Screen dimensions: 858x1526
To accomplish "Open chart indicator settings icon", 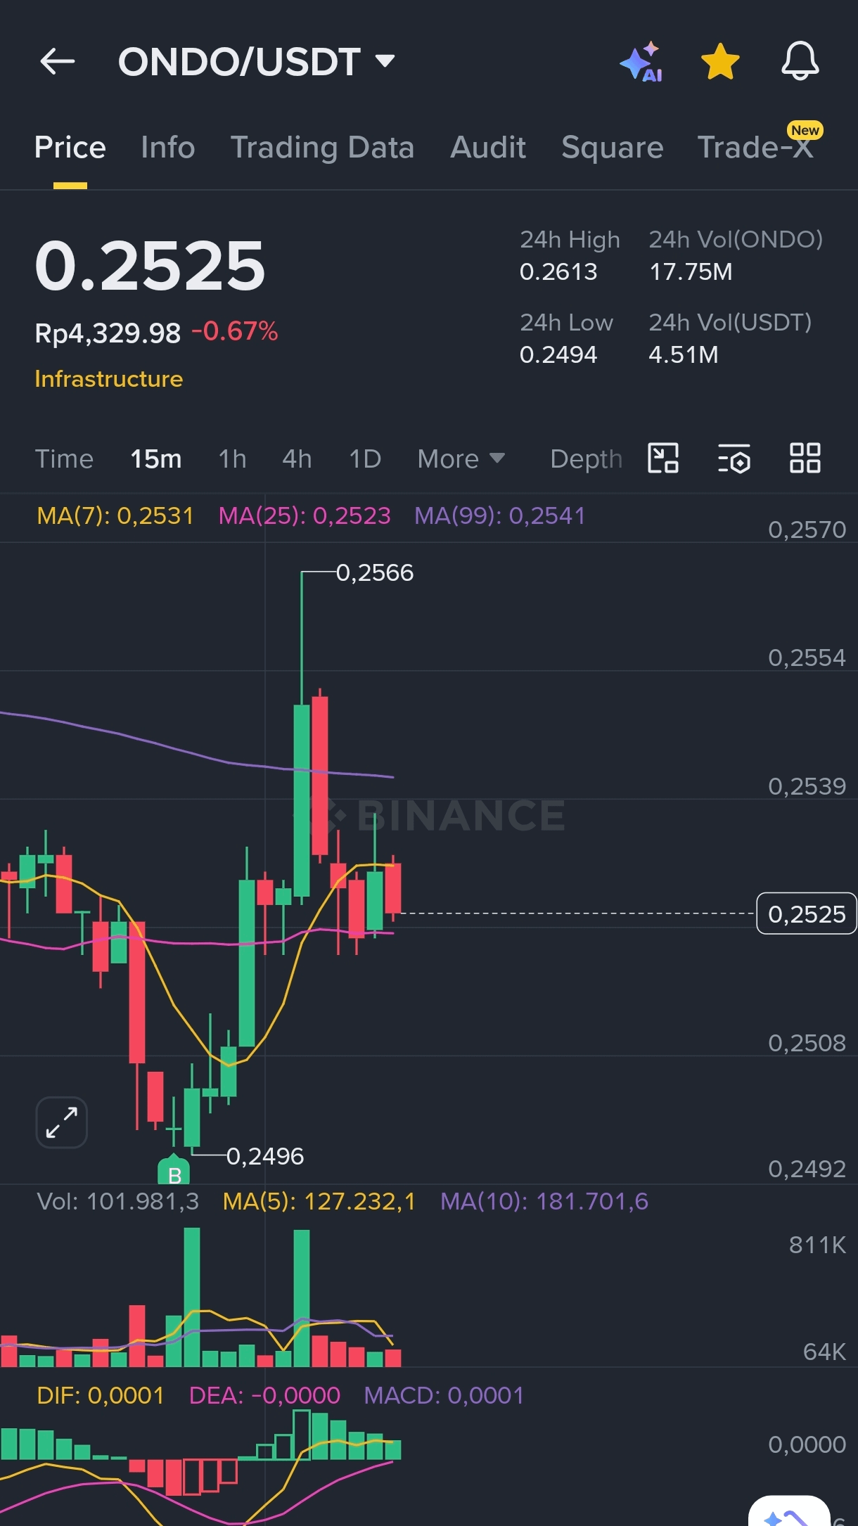I will click(x=734, y=459).
